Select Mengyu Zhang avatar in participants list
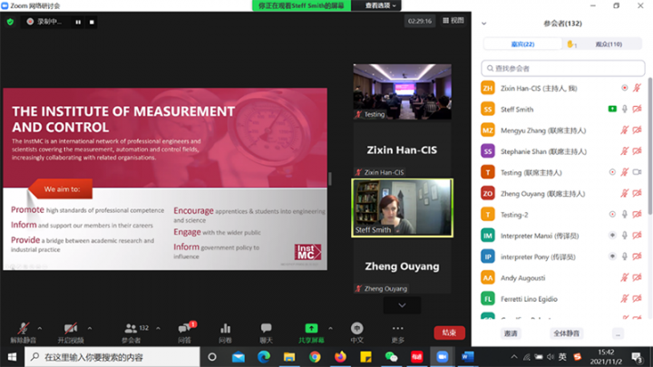This screenshot has height=367, width=653. [x=488, y=130]
